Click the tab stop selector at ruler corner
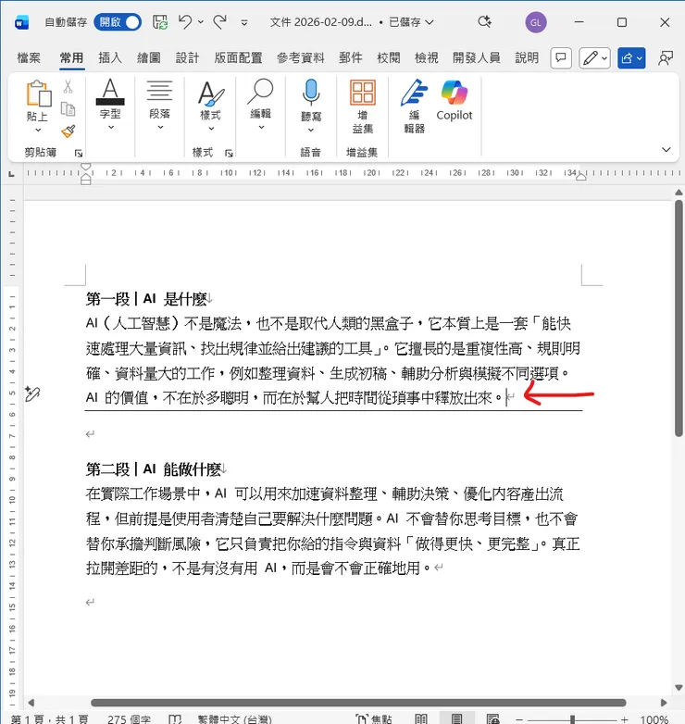The width and height of the screenshot is (685, 724). (x=11, y=174)
